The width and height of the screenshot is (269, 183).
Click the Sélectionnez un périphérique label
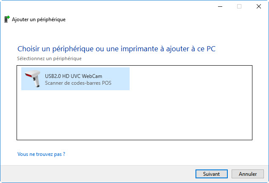pyautogui.click(x=49, y=58)
